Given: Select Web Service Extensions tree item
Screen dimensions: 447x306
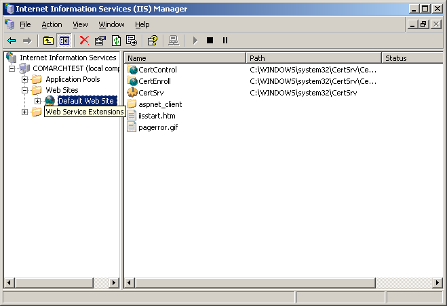Looking at the screenshot, I should (85, 112).
